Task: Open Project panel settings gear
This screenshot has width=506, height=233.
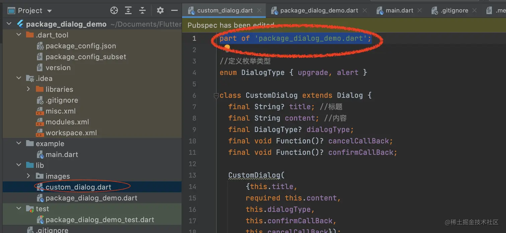Action: pos(160,10)
